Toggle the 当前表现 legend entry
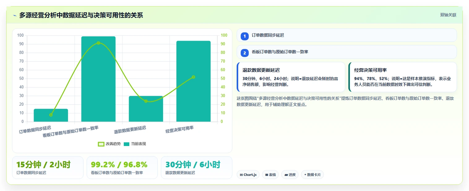Viewport: 469px width, 191px height. point(135,144)
